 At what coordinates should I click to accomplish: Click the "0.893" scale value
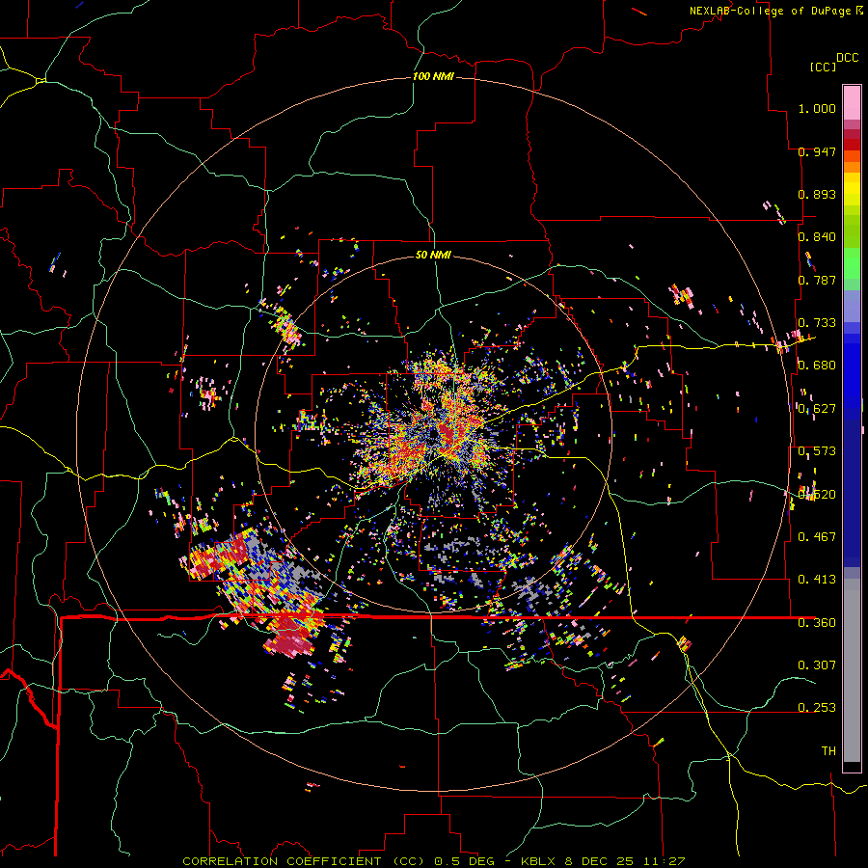click(817, 194)
